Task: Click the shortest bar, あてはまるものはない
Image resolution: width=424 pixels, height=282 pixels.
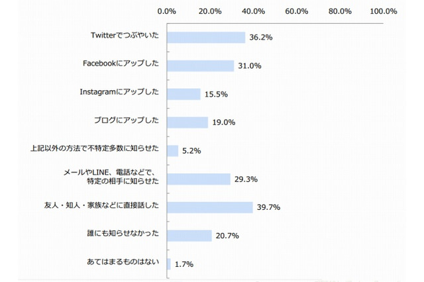Action: tap(169, 263)
